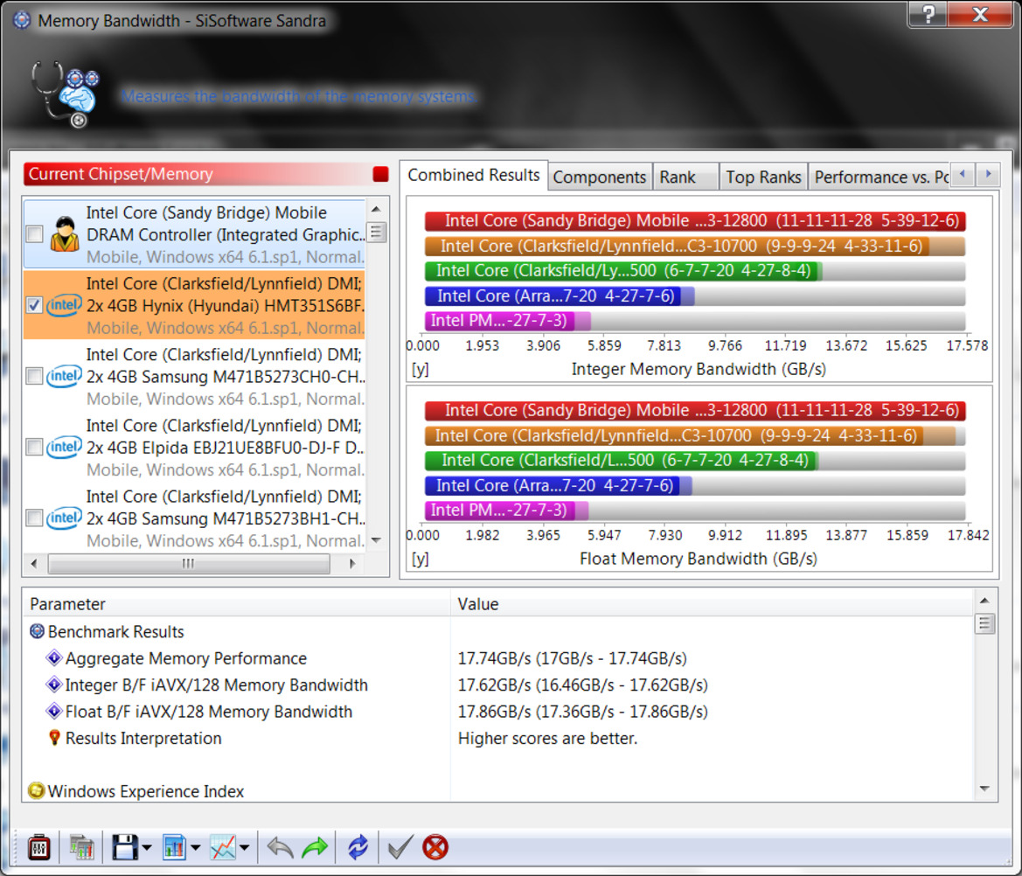Click the copy charts toolbar icon

click(x=81, y=847)
